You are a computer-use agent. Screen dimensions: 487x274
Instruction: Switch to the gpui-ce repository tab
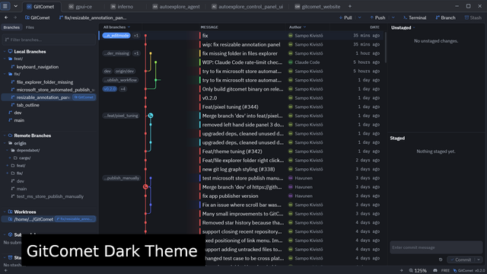[81, 7]
